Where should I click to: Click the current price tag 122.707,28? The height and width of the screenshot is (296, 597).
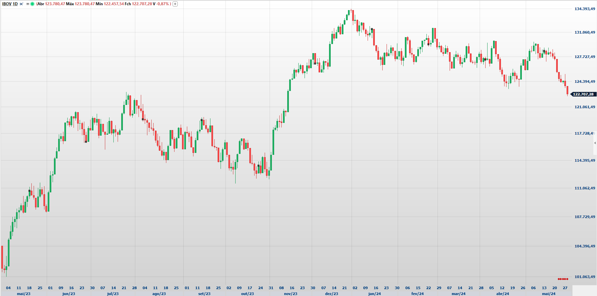[x=583, y=94]
